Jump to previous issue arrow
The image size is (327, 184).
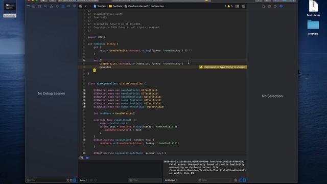coord(225,6)
